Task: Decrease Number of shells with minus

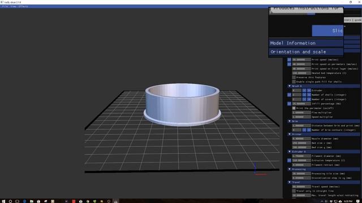Action: (x=304, y=95)
